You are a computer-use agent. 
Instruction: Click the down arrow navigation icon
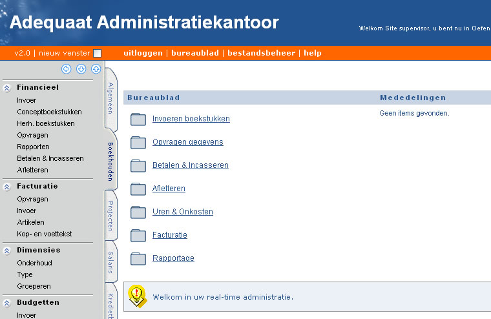(81, 69)
